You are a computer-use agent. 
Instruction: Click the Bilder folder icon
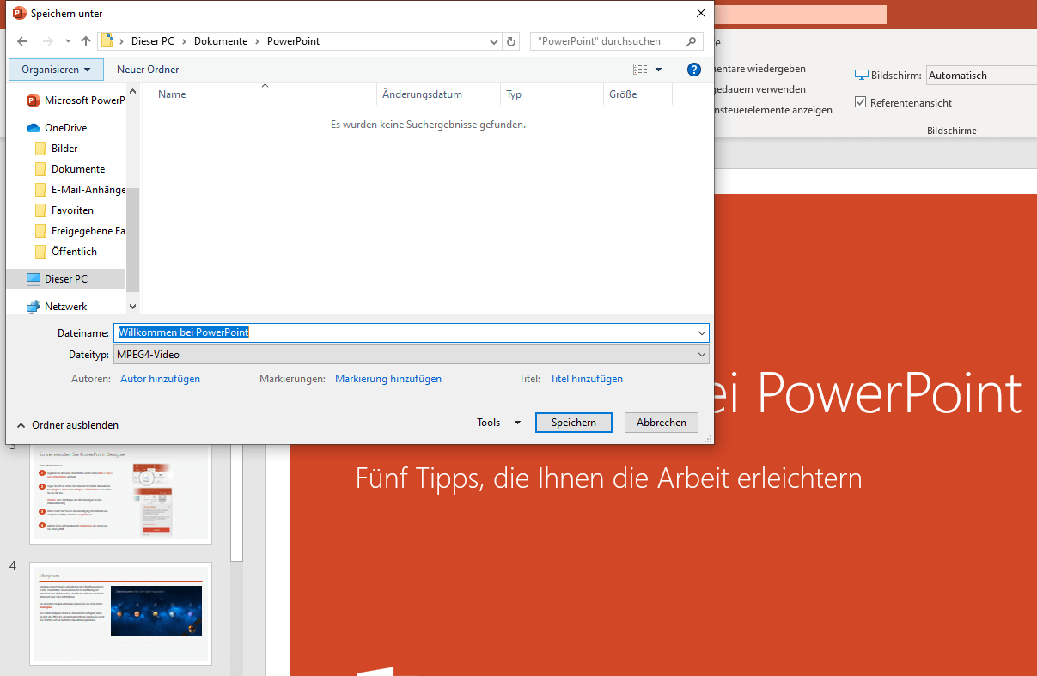point(40,149)
